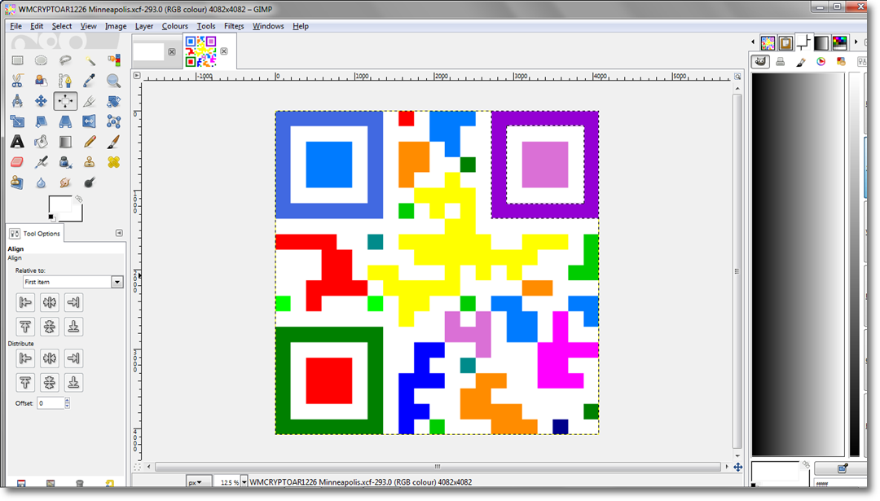Activate the Paths tool

[65, 81]
